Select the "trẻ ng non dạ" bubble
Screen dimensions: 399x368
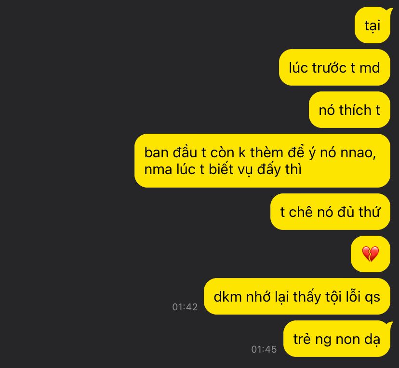(x=337, y=339)
